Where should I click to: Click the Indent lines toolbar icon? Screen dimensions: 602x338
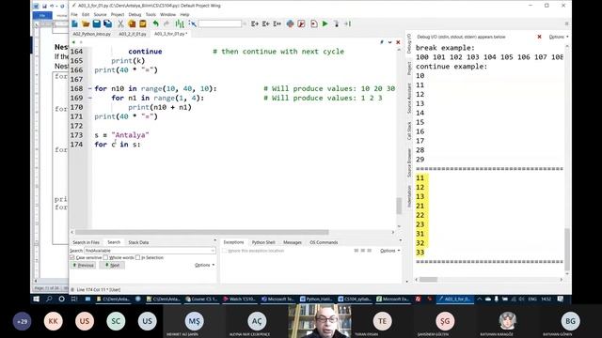click(255, 23)
